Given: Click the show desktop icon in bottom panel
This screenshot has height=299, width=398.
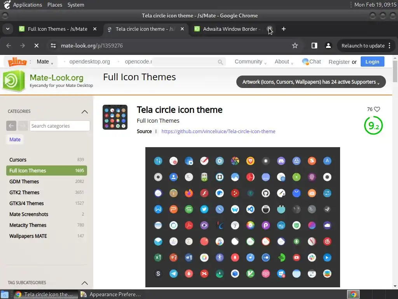Looking at the screenshot, I should click(4, 295).
